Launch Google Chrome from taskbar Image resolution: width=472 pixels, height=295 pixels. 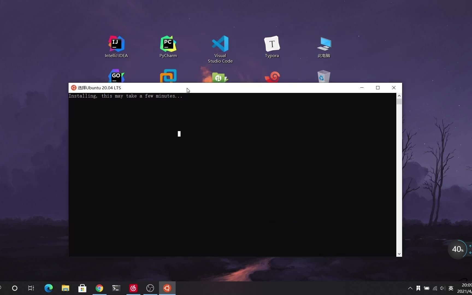click(99, 288)
